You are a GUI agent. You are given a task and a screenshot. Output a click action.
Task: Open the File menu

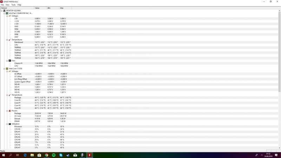tap(2, 5)
